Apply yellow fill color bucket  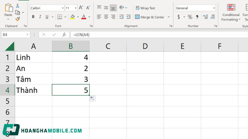coord(73,17)
